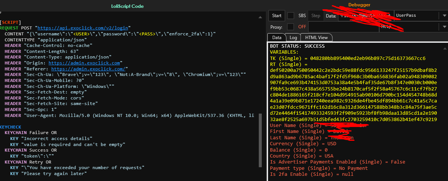Click the scroll up arrow of code editor
Screen dimensions: 448x181
coord(260,17)
